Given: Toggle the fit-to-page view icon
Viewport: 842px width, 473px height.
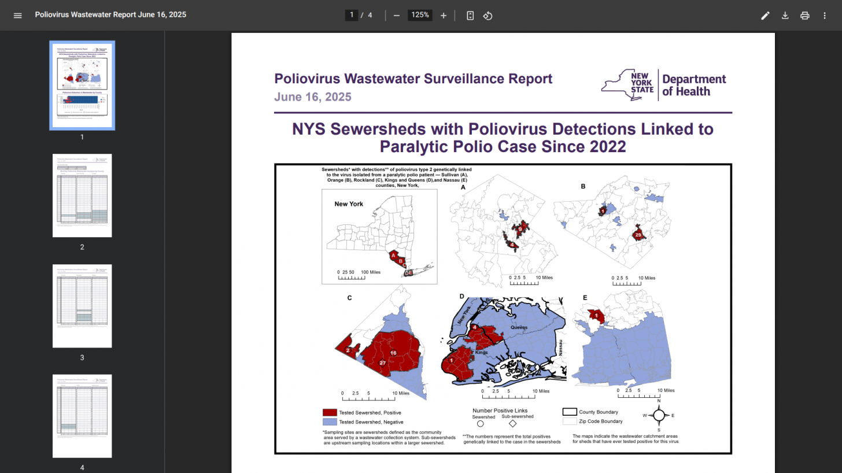Looking at the screenshot, I should [x=470, y=15].
